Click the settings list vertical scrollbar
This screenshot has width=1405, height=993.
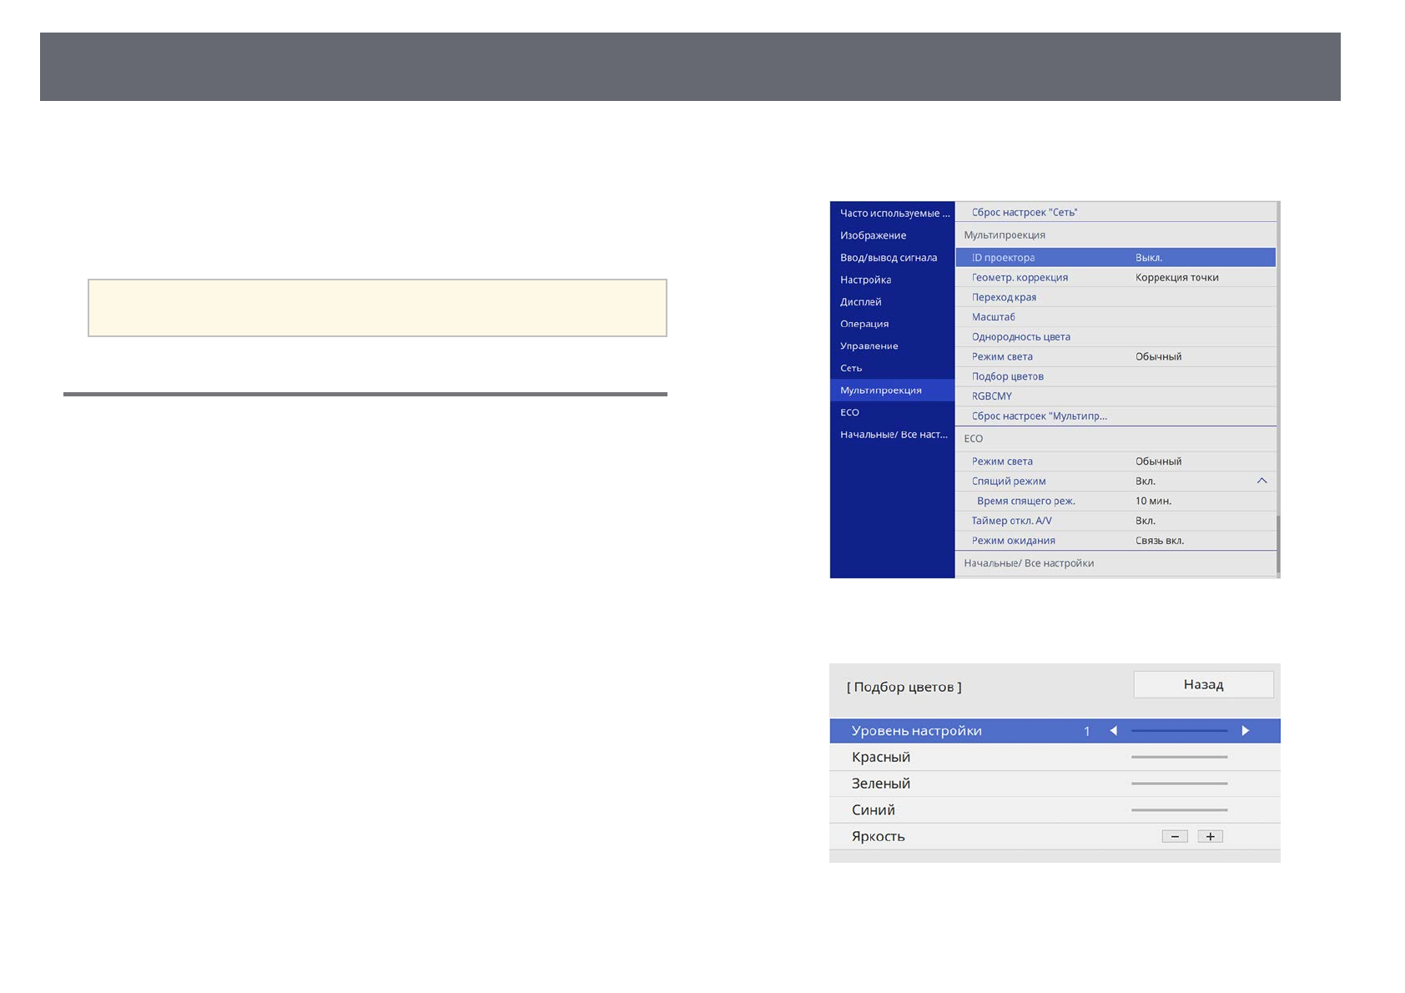[1277, 542]
